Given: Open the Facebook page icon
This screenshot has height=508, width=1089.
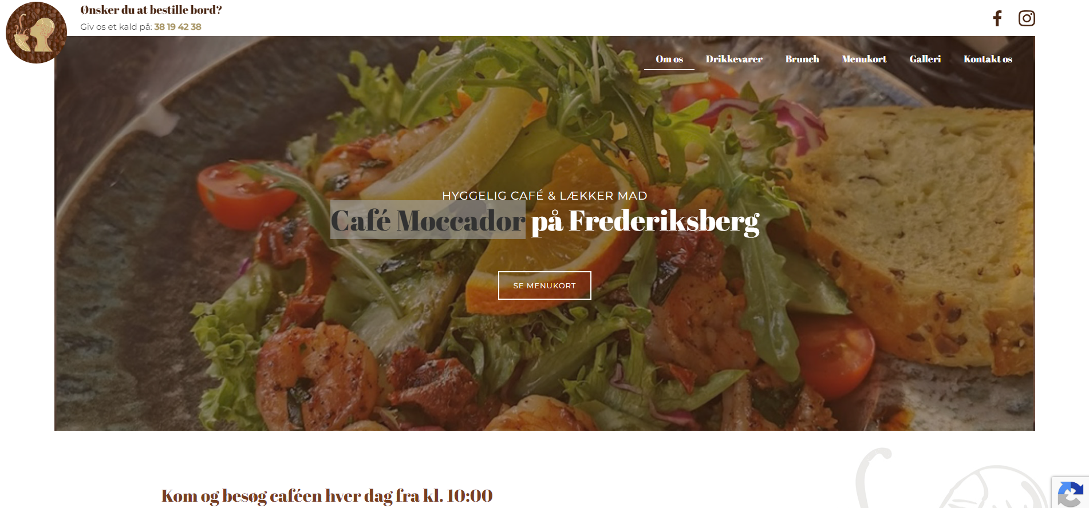Looking at the screenshot, I should [x=997, y=18].
